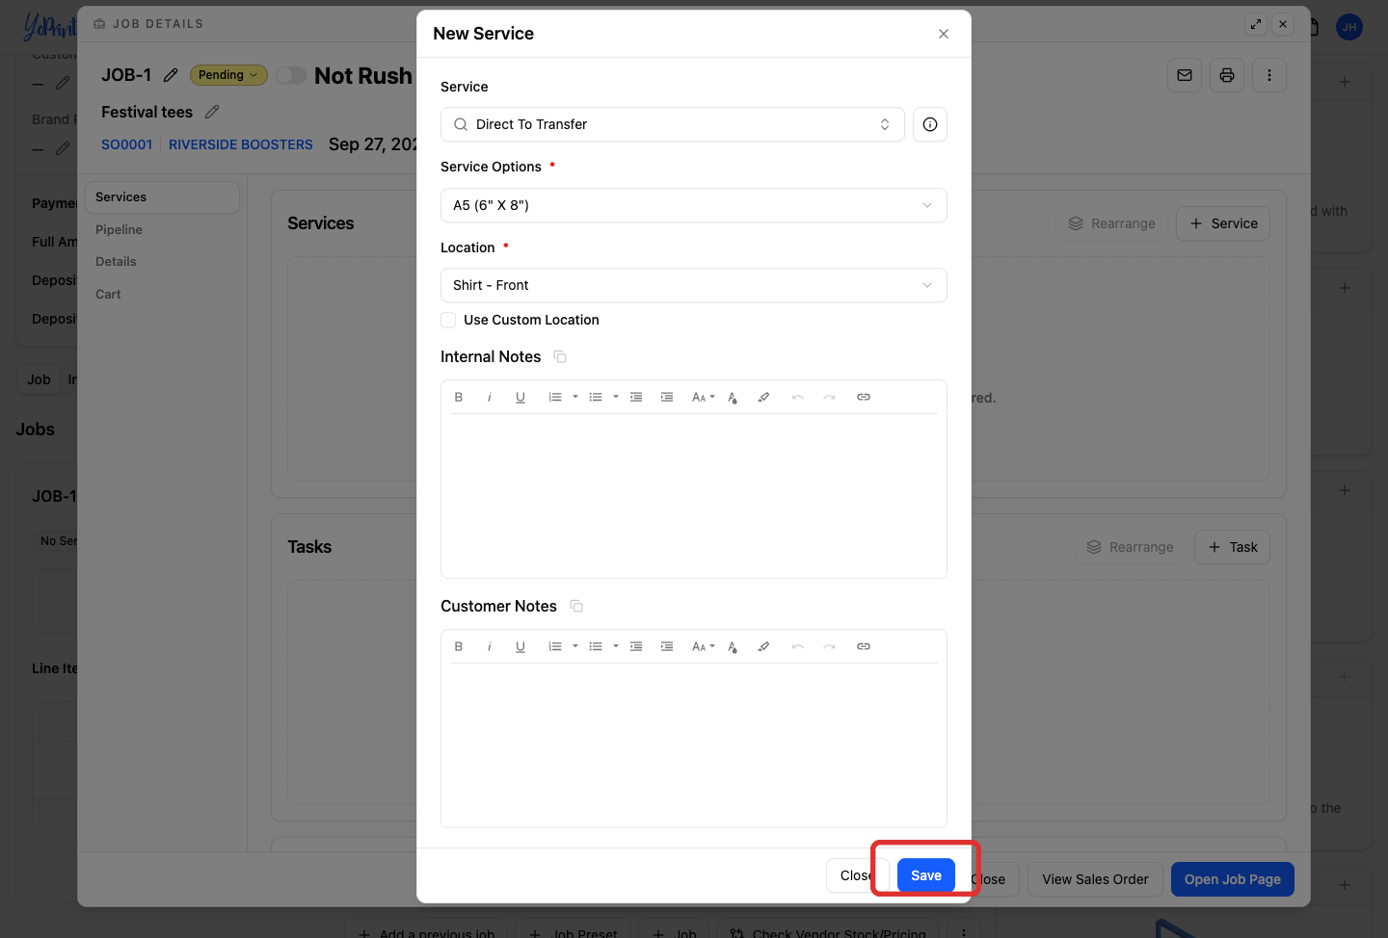Open the info icon beside Service field
This screenshot has height=938, width=1388.
tap(930, 124)
